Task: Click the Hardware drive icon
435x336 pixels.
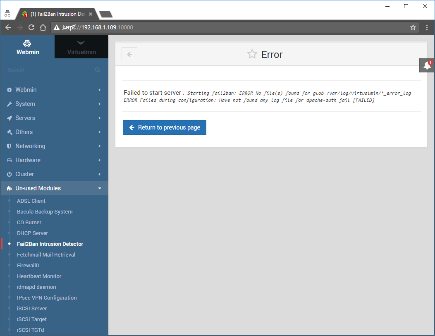Action: (10, 160)
